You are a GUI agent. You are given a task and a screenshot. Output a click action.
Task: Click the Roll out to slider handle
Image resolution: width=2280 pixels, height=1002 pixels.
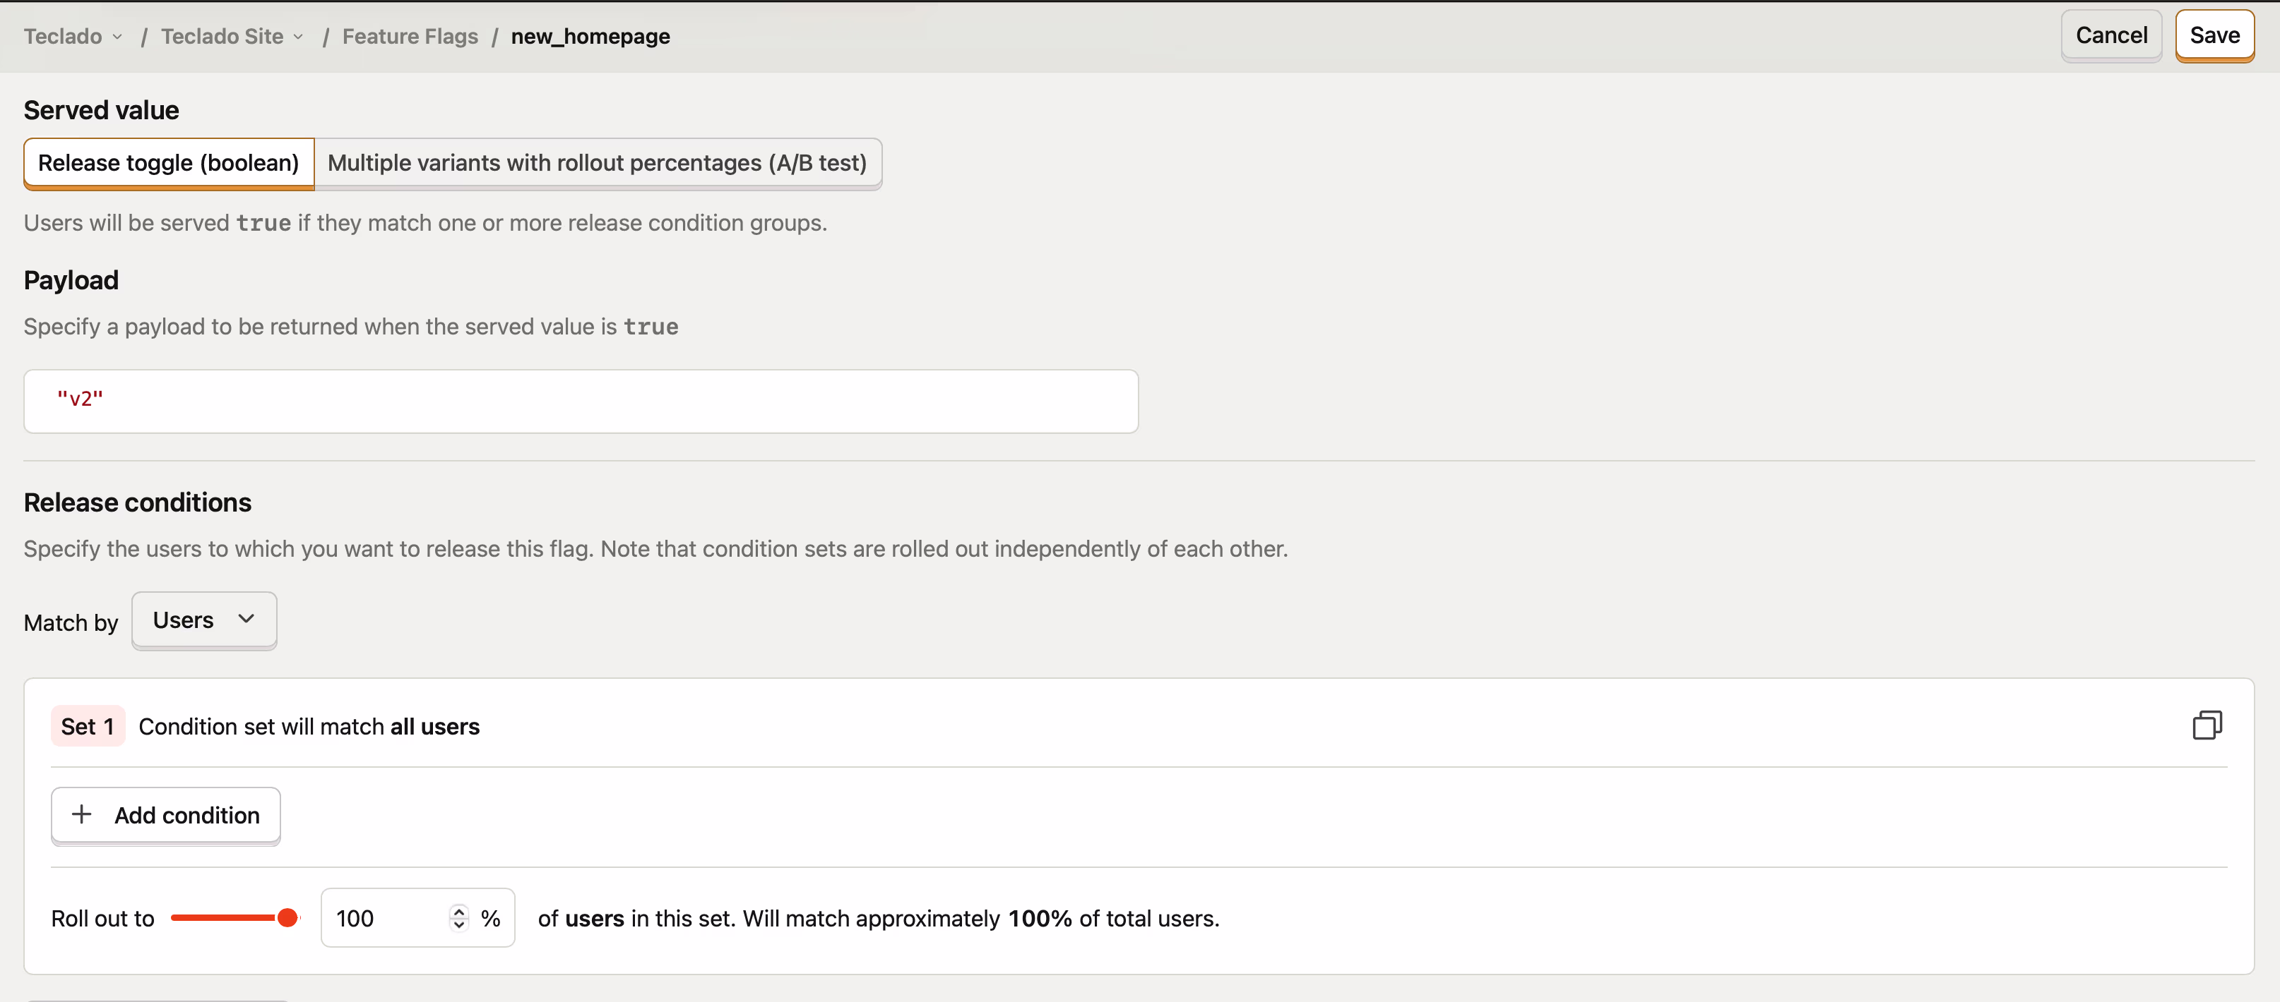pos(287,918)
